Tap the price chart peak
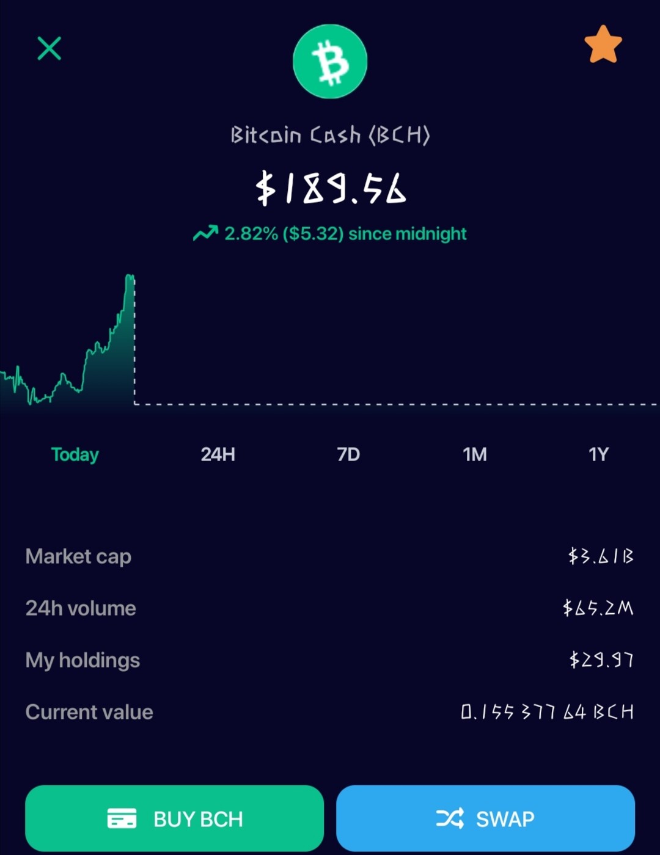 pos(130,278)
